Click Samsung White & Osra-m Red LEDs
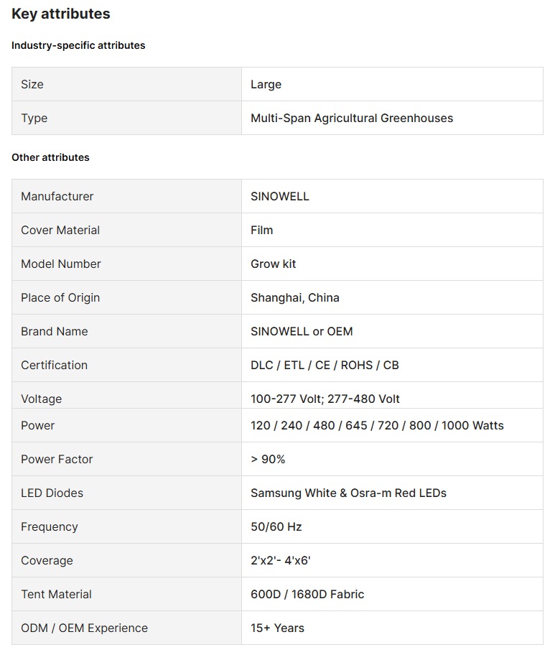 pos(348,493)
